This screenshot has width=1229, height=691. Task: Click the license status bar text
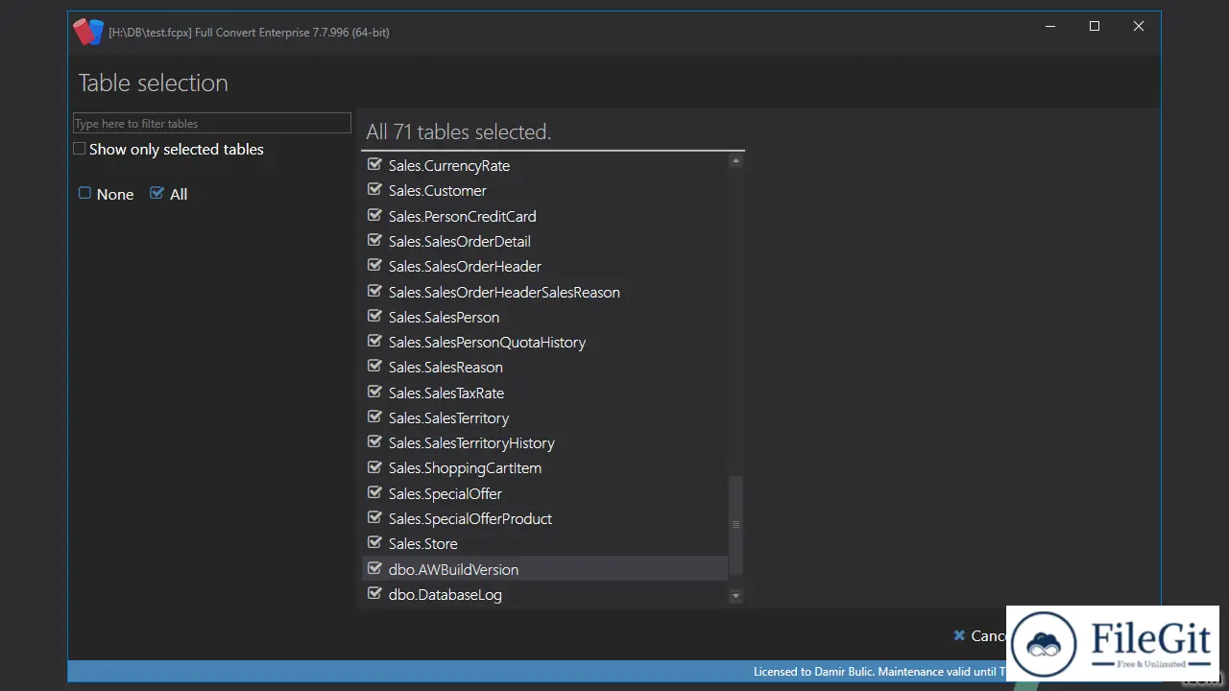(880, 672)
